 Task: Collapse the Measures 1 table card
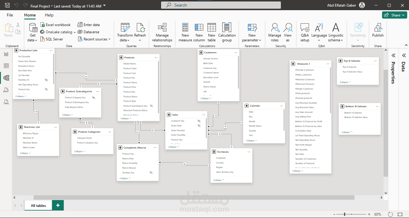[x=298, y=171]
